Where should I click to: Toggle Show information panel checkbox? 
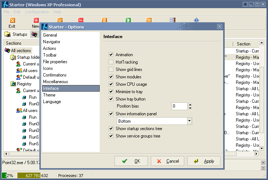click(x=111, y=114)
